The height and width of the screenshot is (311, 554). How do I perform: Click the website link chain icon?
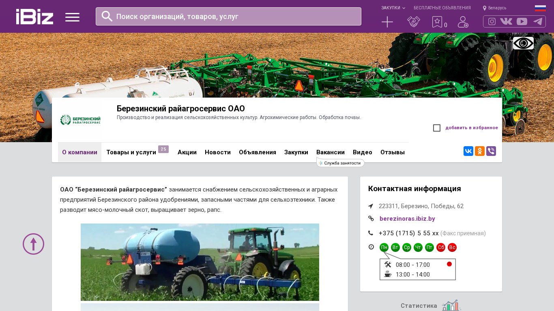(x=371, y=219)
